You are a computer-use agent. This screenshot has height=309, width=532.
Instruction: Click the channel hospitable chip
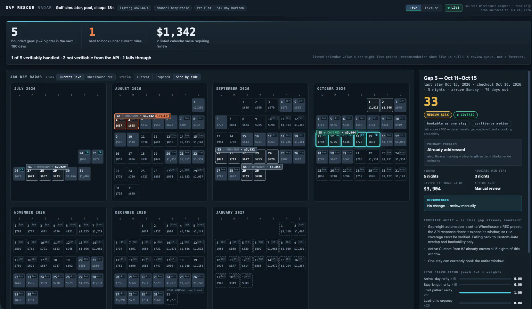click(173, 8)
